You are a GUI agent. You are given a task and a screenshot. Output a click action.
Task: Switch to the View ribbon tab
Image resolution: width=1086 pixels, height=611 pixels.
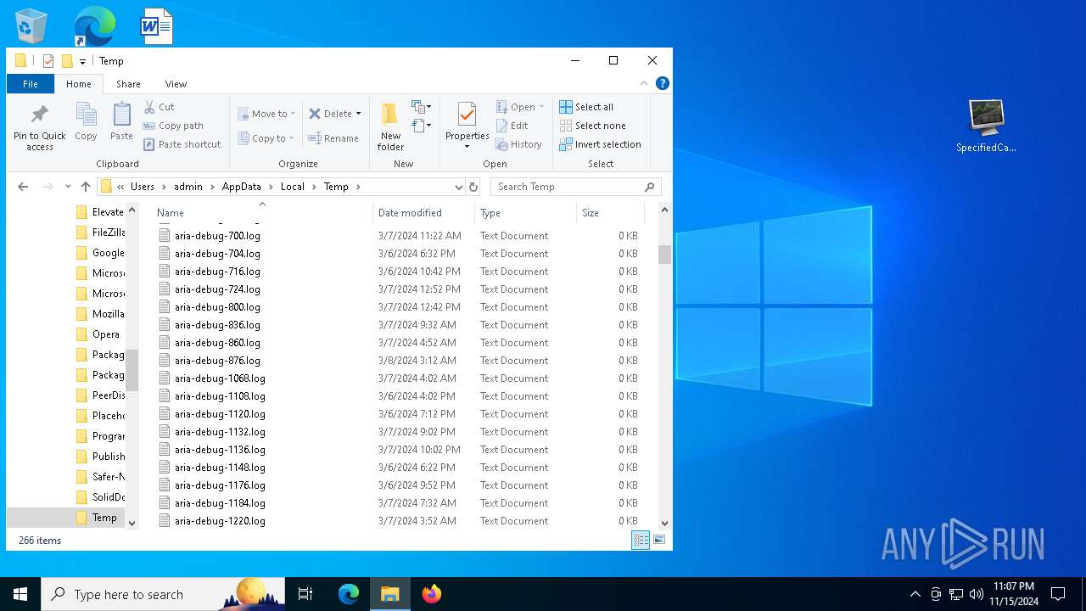point(176,84)
